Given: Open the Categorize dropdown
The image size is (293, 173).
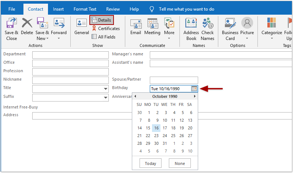Looking at the screenshot, I should coord(272,29).
